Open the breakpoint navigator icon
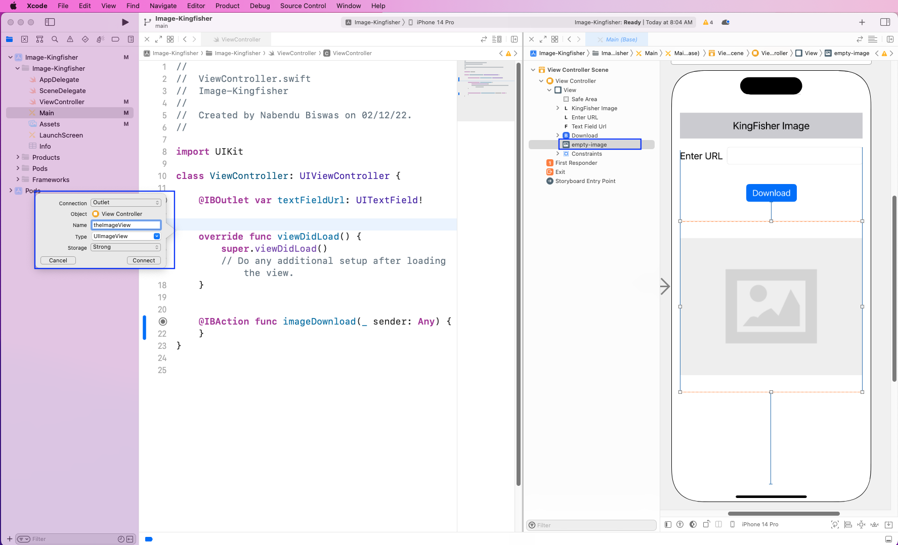Screen dimensions: 898x545 tap(115, 39)
